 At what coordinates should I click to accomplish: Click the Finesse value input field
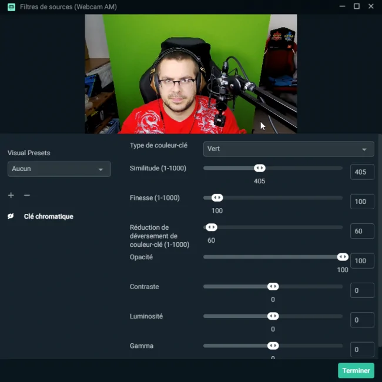(x=362, y=202)
